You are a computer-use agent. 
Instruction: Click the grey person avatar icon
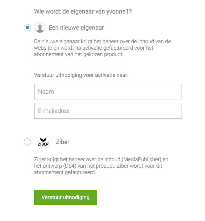pos(40,28)
